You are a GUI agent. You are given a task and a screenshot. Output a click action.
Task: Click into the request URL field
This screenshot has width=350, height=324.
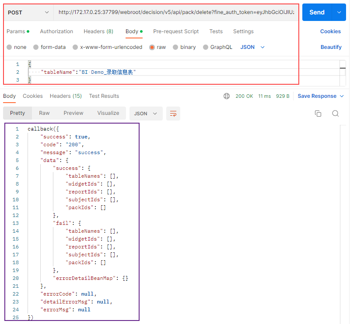click(178, 13)
